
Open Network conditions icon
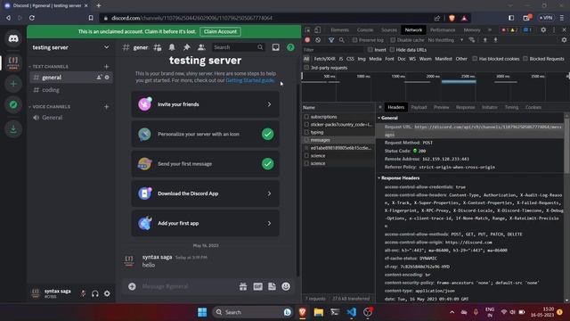pos(472,40)
